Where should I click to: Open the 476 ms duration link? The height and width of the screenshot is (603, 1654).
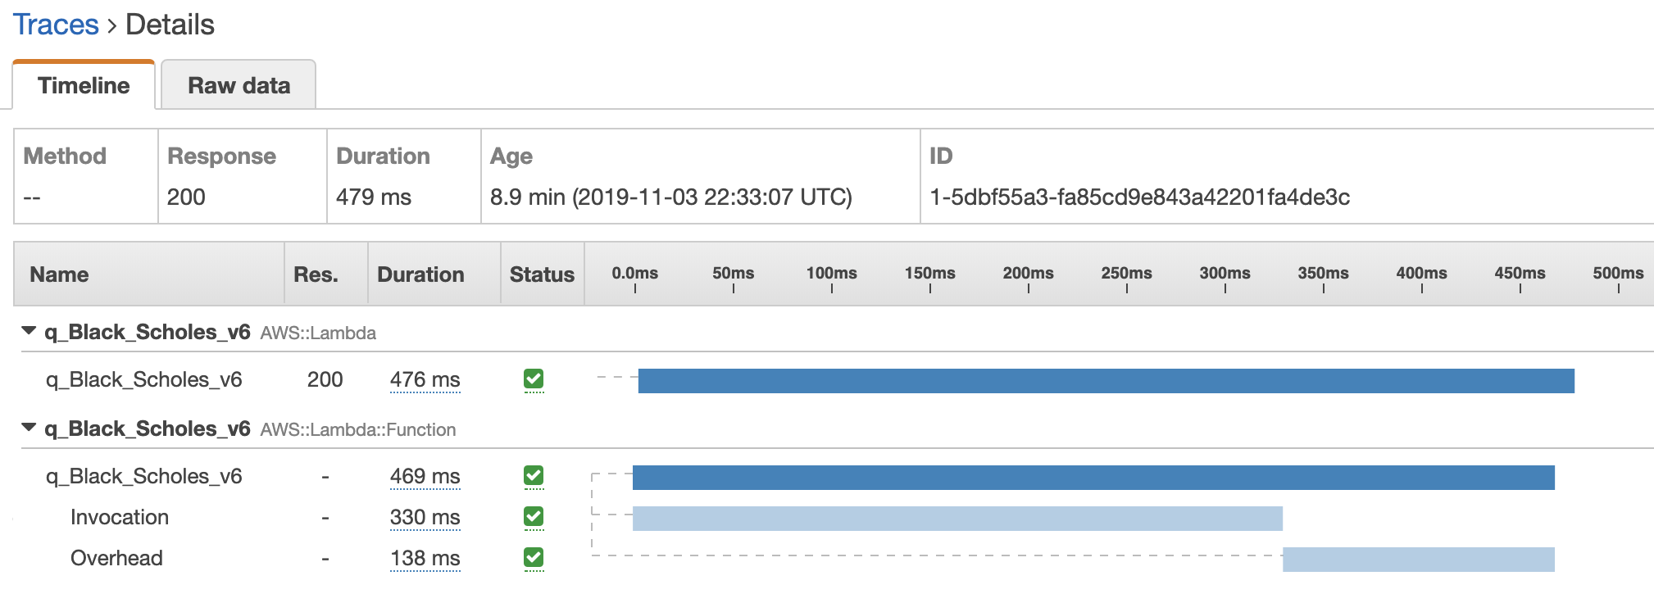(425, 380)
